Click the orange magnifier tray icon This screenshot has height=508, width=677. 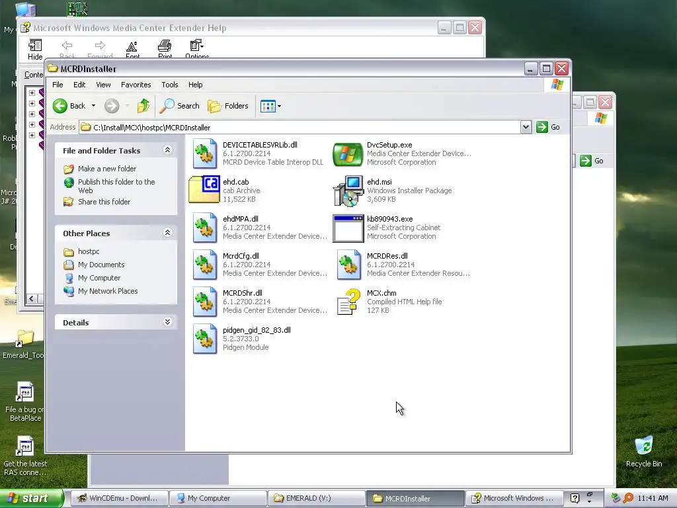[x=628, y=498]
